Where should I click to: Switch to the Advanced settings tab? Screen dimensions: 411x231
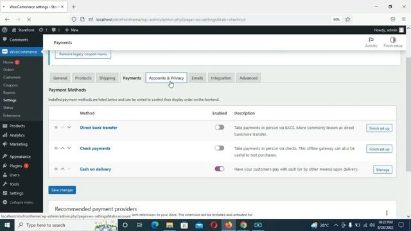point(249,78)
